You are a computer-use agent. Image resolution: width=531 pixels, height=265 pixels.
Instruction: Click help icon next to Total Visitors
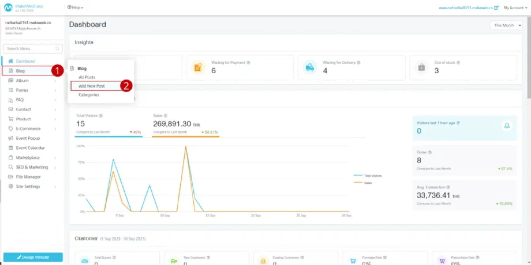[101, 116]
